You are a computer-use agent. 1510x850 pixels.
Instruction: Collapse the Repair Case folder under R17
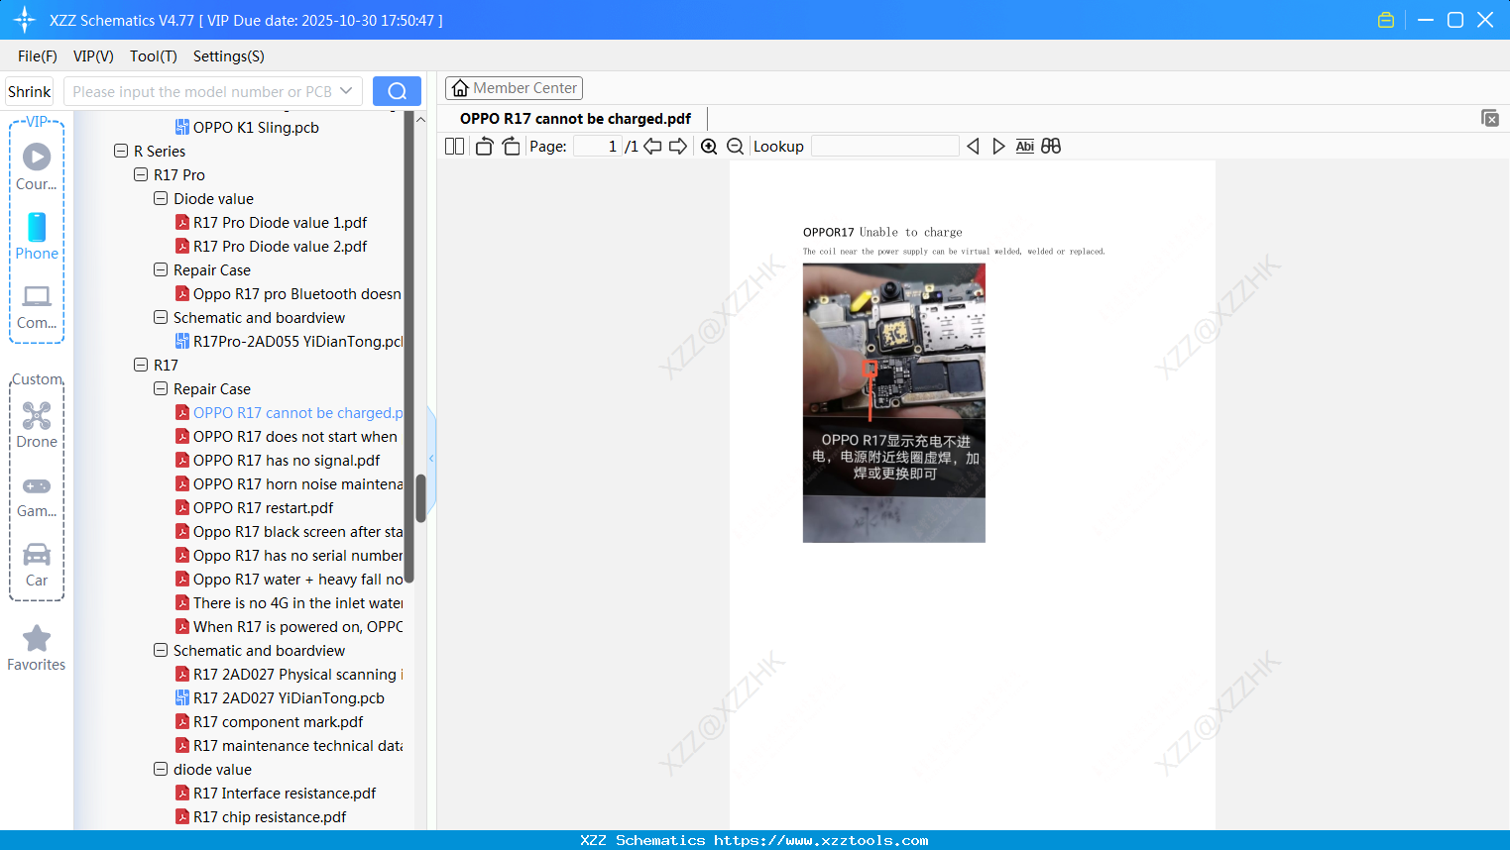pos(161,389)
